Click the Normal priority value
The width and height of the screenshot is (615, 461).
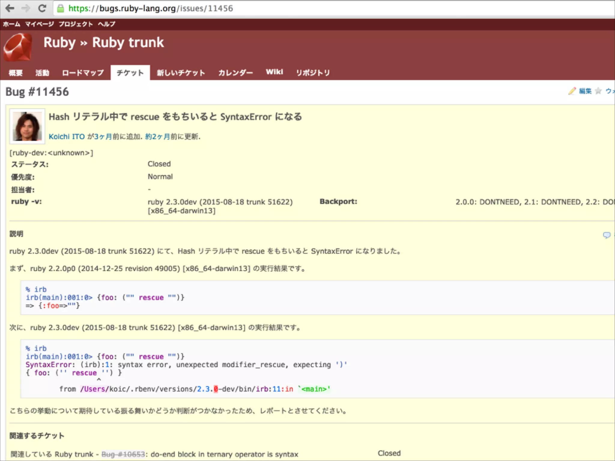(160, 176)
